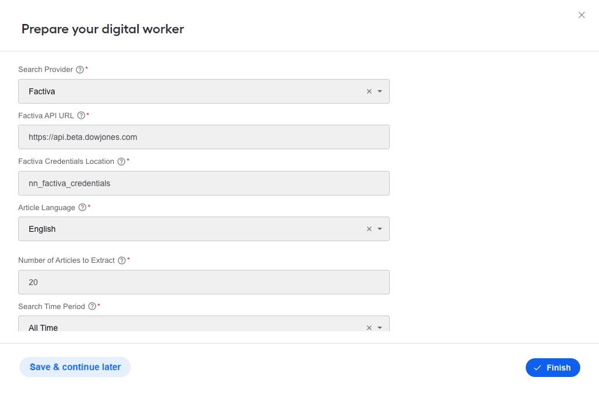This screenshot has width=599, height=408.
Task: Expand the Article Language dropdown arrow
Action: tap(380, 229)
